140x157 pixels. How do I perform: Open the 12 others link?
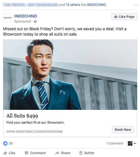tap(73, 5)
